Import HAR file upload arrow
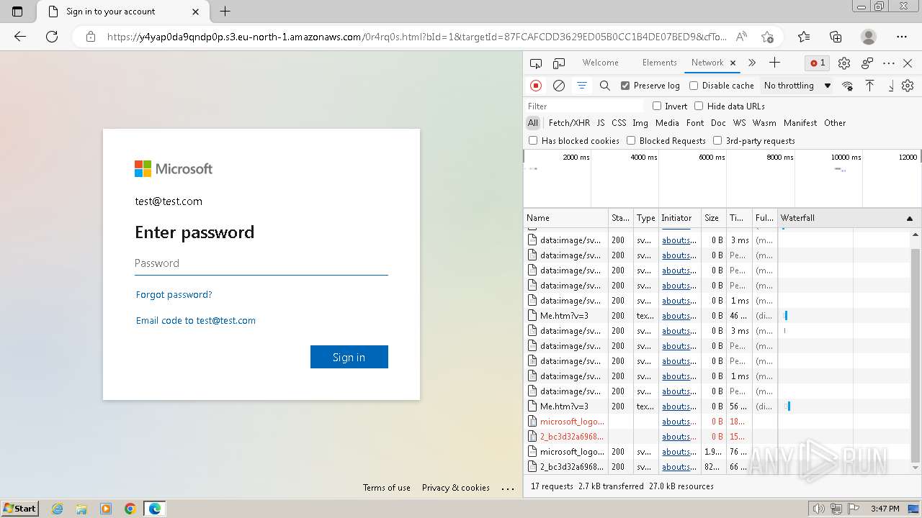This screenshot has width=922, height=518. point(870,86)
